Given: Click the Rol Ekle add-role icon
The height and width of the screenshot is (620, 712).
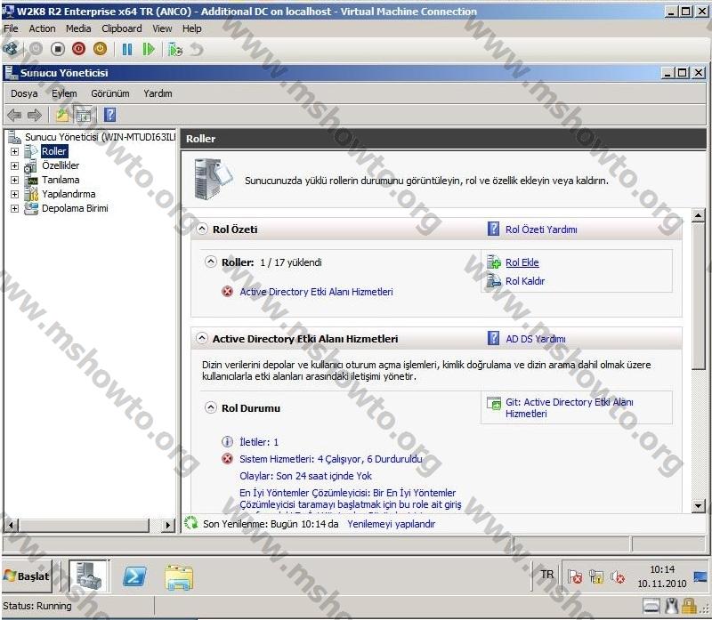Looking at the screenshot, I should click(x=494, y=262).
